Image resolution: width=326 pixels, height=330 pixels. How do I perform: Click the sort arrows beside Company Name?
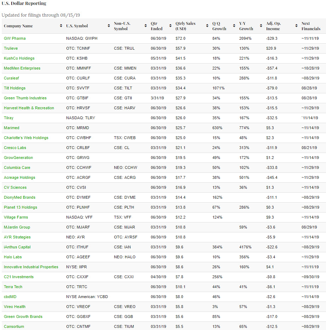pos(62,26)
